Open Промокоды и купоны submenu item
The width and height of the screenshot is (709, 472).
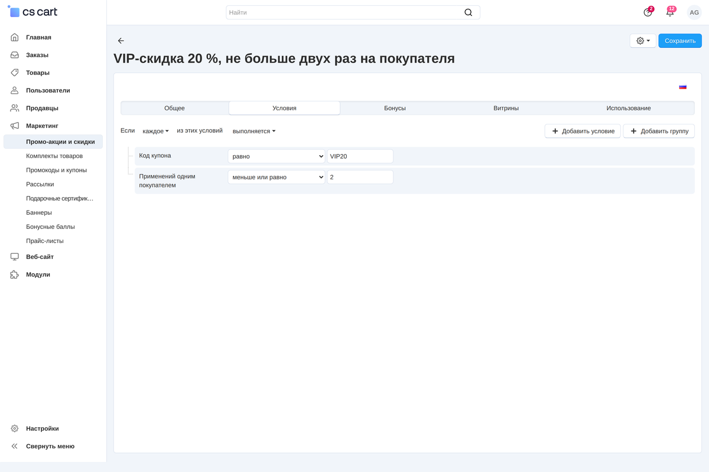tap(56, 170)
